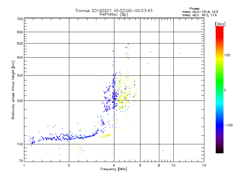Click the y-axis tick label '400'
Image resolution: width=240 pixels, height=180 pixels.
tap(20, 57)
